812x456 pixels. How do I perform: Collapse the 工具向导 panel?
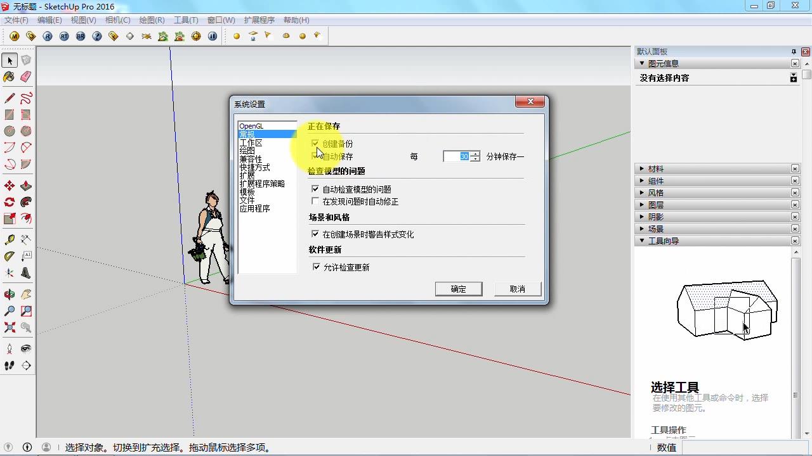click(x=642, y=241)
